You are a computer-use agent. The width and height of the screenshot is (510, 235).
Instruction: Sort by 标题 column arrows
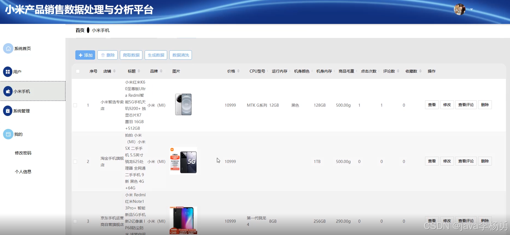pyautogui.click(x=139, y=71)
